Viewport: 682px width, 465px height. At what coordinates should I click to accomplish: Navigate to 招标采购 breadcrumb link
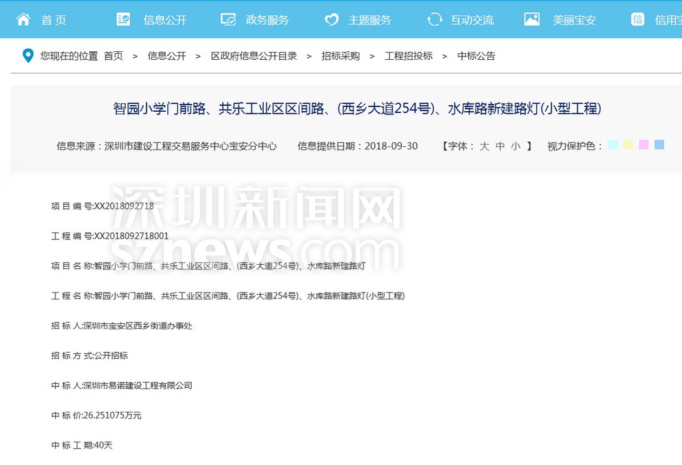(340, 56)
